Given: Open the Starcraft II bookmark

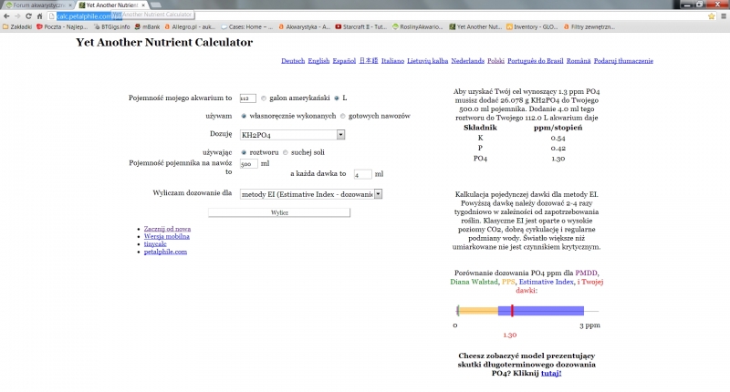Looking at the screenshot, I should pyautogui.click(x=361, y=27).
